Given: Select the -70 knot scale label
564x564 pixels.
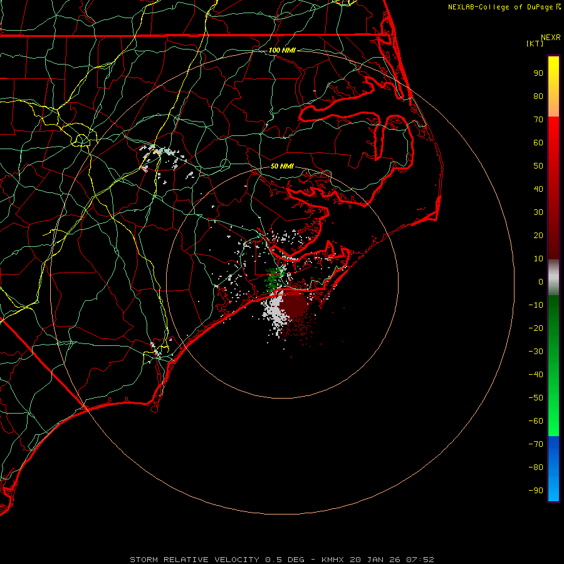Looking at the screenshot, I should (536, 444).
